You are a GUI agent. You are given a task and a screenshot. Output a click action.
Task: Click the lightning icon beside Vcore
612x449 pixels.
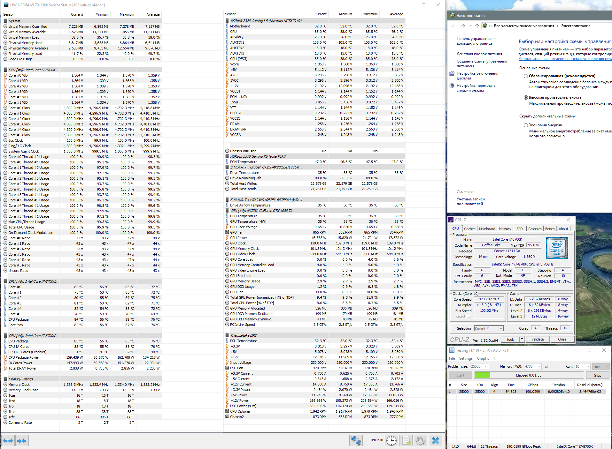[227, 64]
